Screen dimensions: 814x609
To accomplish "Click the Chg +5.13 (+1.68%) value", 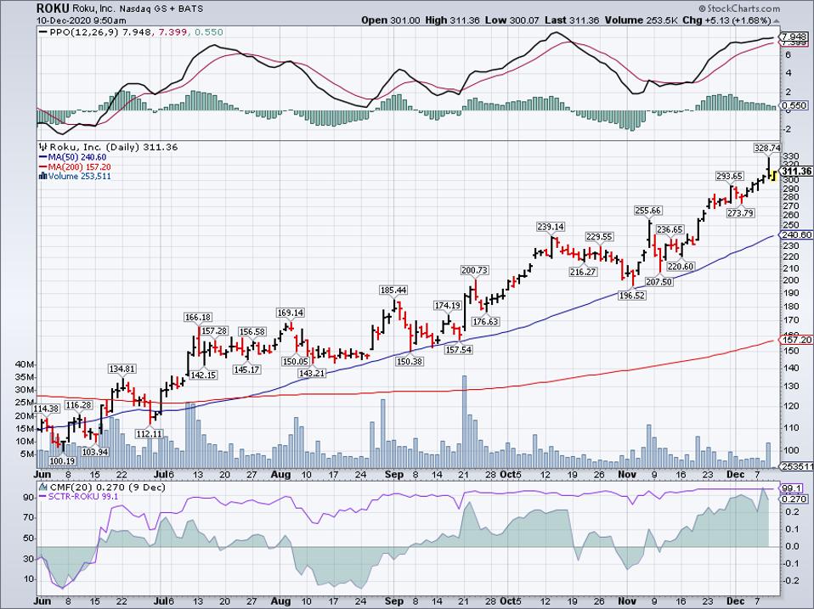I will (x=726, y=20).
